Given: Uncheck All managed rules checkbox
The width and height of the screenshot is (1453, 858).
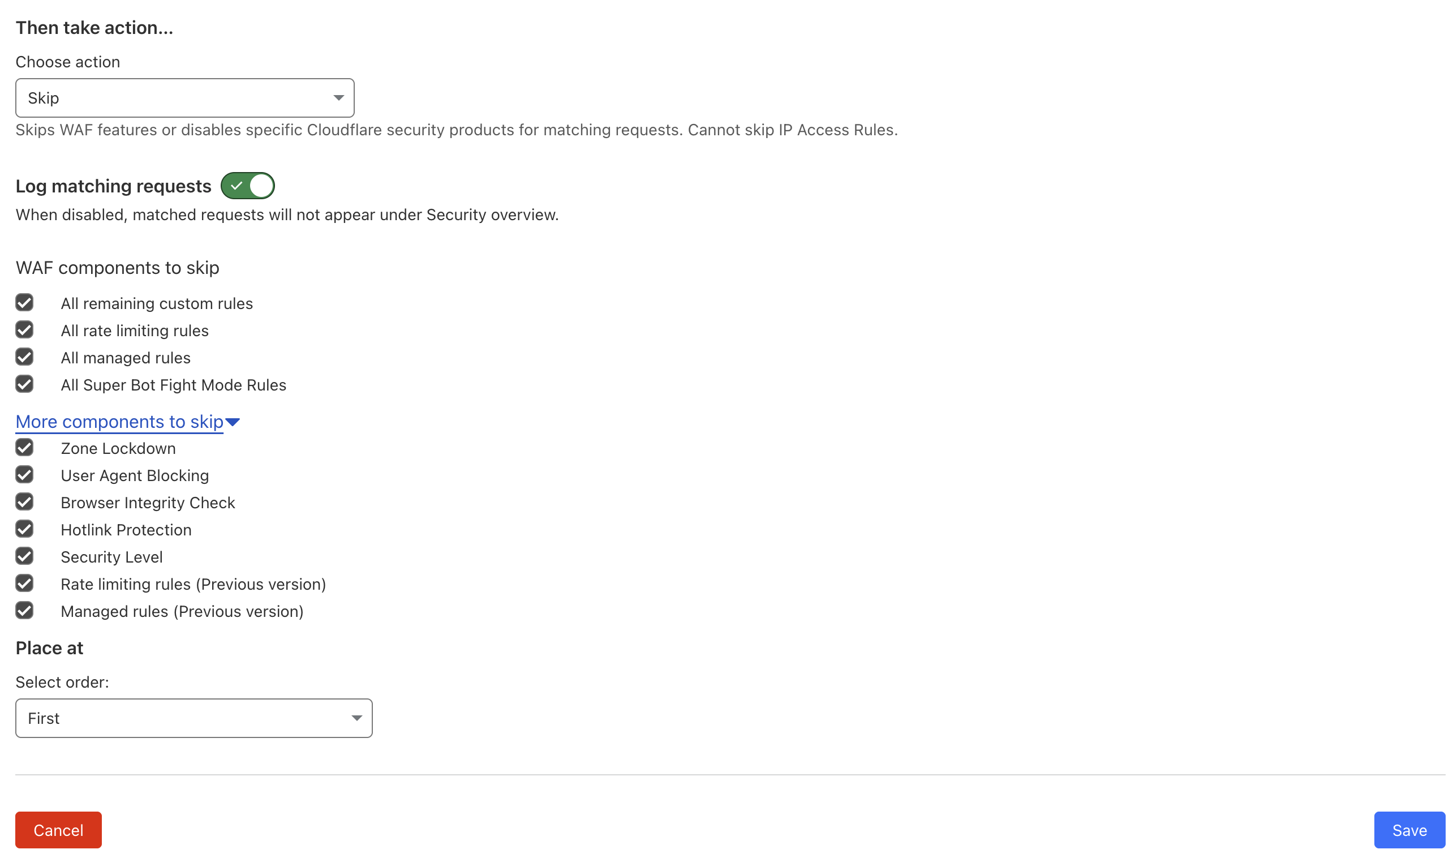Looking at the screenshot, I should [24, 357].
